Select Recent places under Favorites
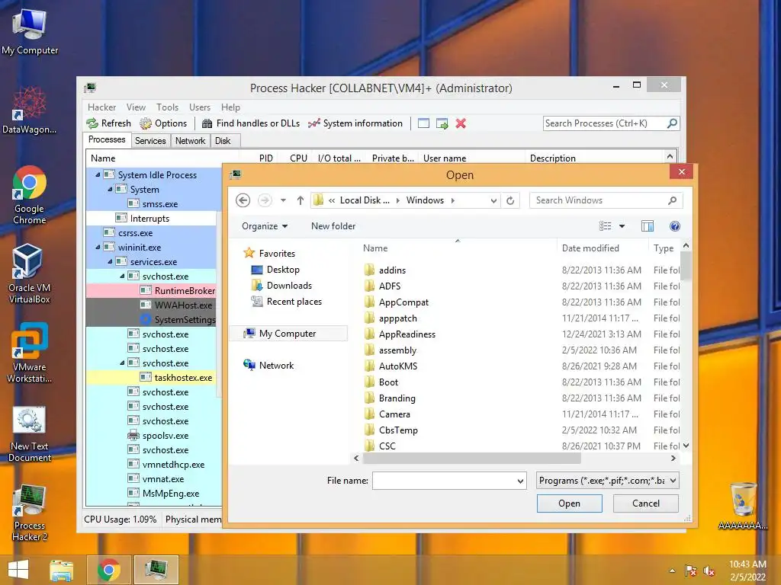 [x=294, y=302]
